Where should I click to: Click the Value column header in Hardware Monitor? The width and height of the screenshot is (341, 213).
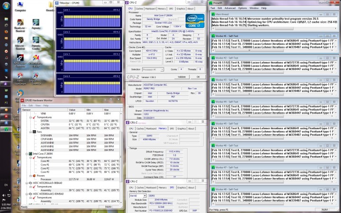[x=76, y=110]
